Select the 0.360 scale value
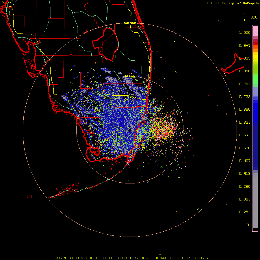 click(x=245, y=187)
